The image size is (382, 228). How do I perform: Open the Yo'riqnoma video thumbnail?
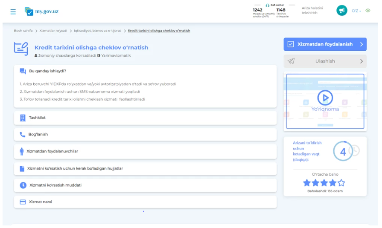(x=325, y=101)
